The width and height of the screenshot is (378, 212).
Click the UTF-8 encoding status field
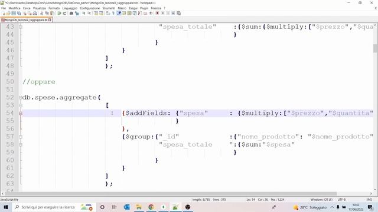(341, 200)
